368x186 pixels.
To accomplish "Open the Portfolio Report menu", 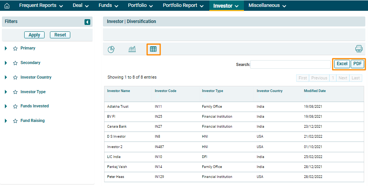I will [x=183, y=5].
